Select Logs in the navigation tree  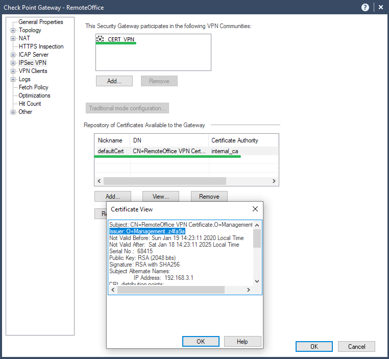[x=25, y=79]
